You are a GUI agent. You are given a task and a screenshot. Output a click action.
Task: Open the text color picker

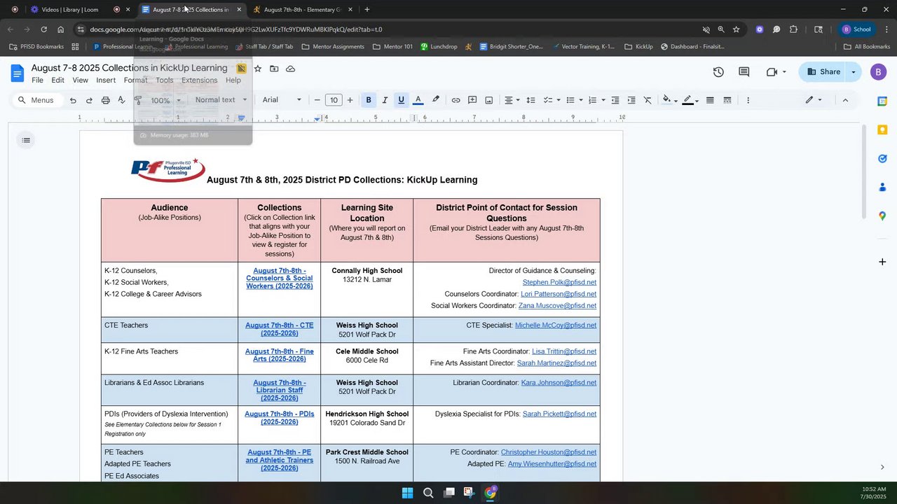tap(418, 100)
